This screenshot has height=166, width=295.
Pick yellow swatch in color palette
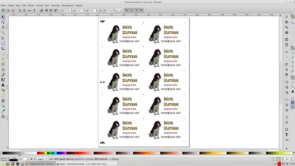click(x=46, y=153)
